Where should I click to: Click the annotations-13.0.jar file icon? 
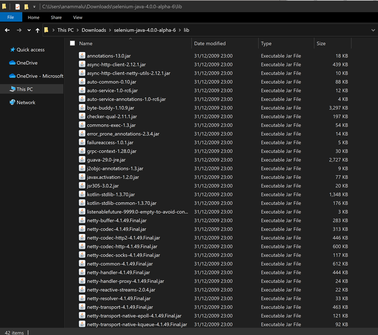pos(82,56)
